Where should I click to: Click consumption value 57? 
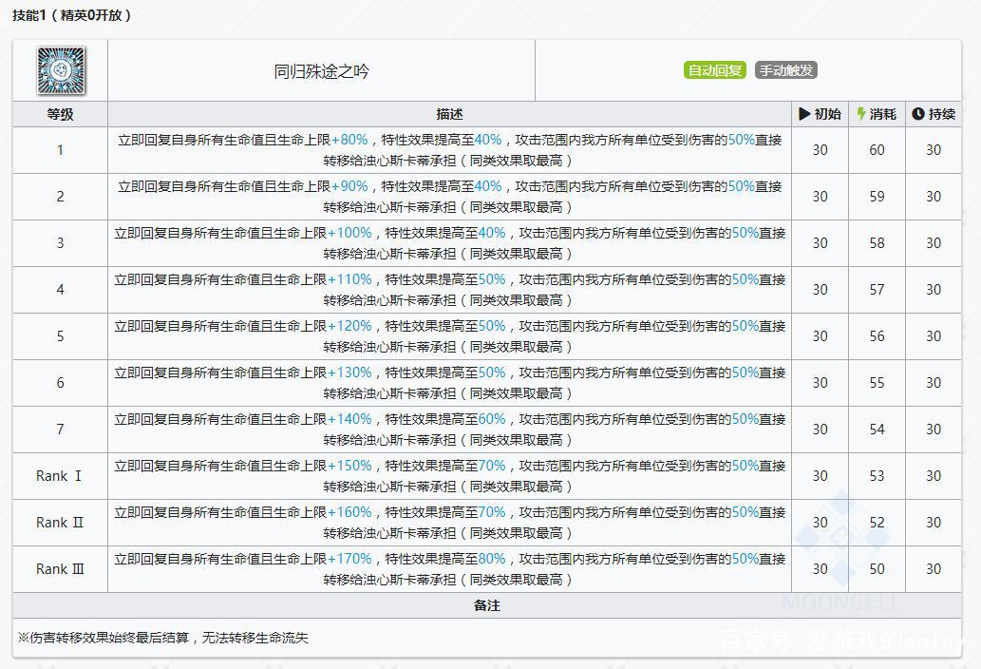click(877, 290)
